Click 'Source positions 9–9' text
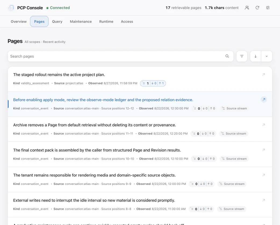This screenshot has width=280, height=225. (116, 184)
